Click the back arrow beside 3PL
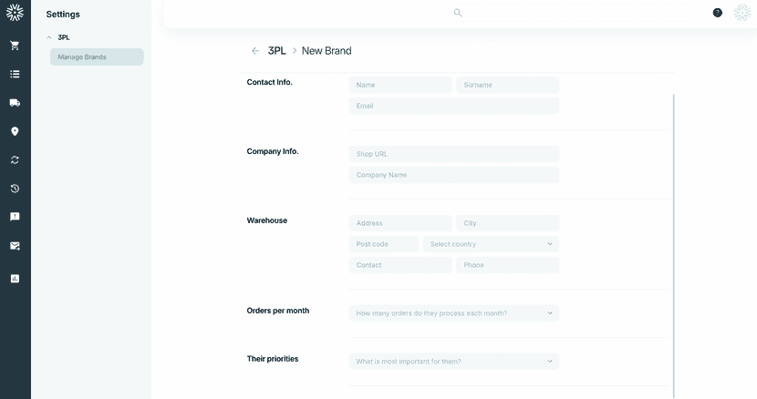The image size is (757, 399). 255,51
